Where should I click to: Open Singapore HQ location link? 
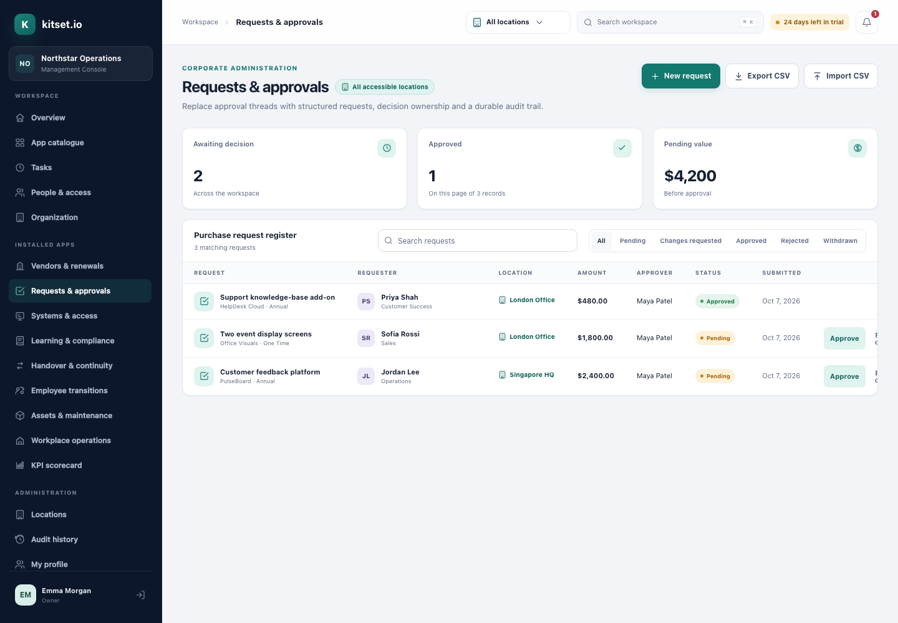tap(526, 375)
